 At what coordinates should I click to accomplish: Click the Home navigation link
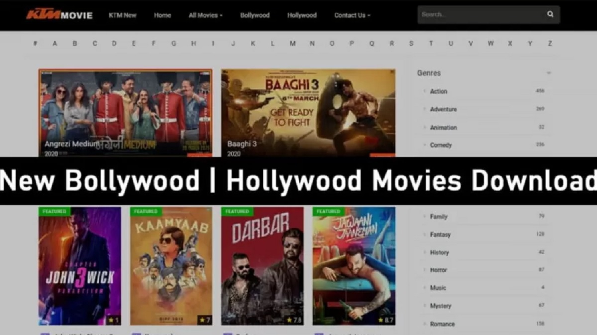pyautogui.click(x=162, y=15)
